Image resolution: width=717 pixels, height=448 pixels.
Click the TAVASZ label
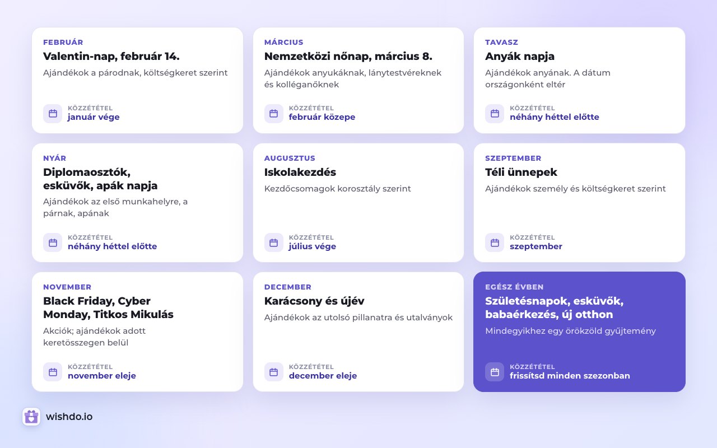(x=502, y=43)
